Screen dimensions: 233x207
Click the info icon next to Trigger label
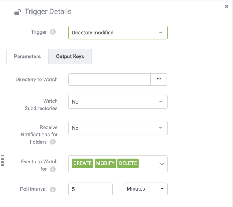tap(53, 32)
